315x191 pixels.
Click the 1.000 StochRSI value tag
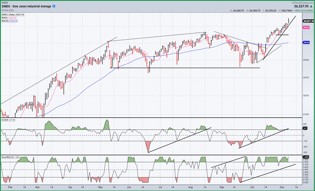[306, 157]
